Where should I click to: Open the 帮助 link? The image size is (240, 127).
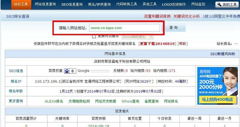point(182,44)
